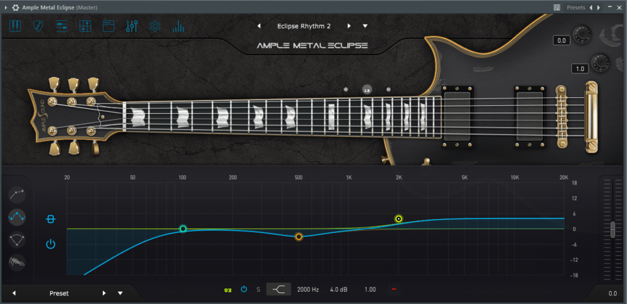Select the waveform reverb effect button

tap(17, 262)
